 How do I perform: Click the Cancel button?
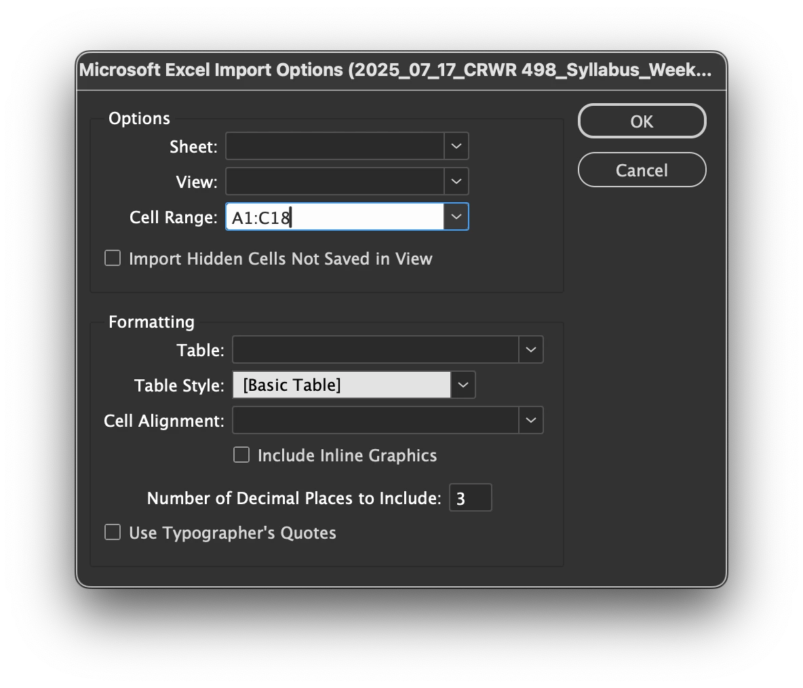click(x=642, y=170)
